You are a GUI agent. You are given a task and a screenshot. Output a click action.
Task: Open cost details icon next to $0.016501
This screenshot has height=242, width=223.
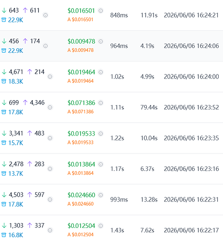pos(101,11)
